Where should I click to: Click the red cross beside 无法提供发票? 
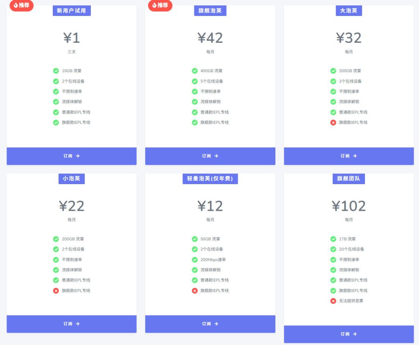pos(333,301)
